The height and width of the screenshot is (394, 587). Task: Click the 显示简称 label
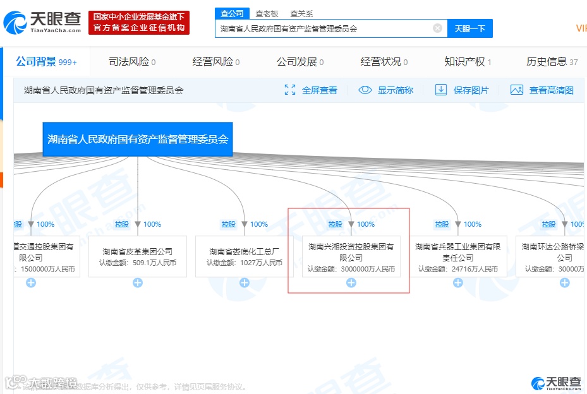[396, 90]
